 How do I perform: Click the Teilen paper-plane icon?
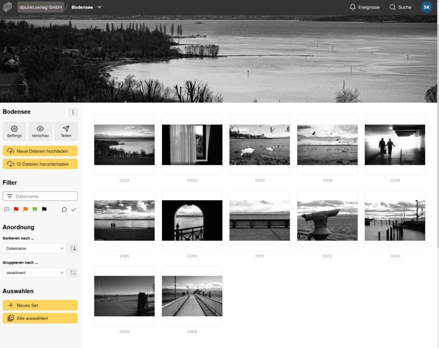click(x=66, y=131)
